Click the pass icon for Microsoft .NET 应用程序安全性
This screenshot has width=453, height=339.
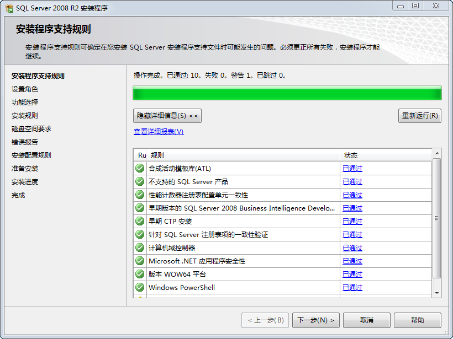pos(140,261)
